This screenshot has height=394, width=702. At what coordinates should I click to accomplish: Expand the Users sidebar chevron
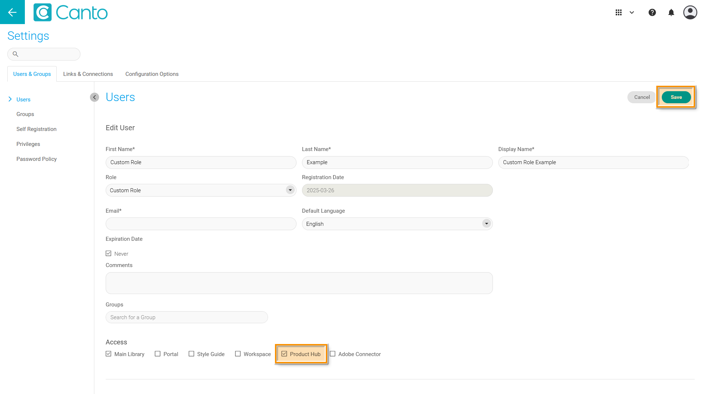click(x=10, y=99)
